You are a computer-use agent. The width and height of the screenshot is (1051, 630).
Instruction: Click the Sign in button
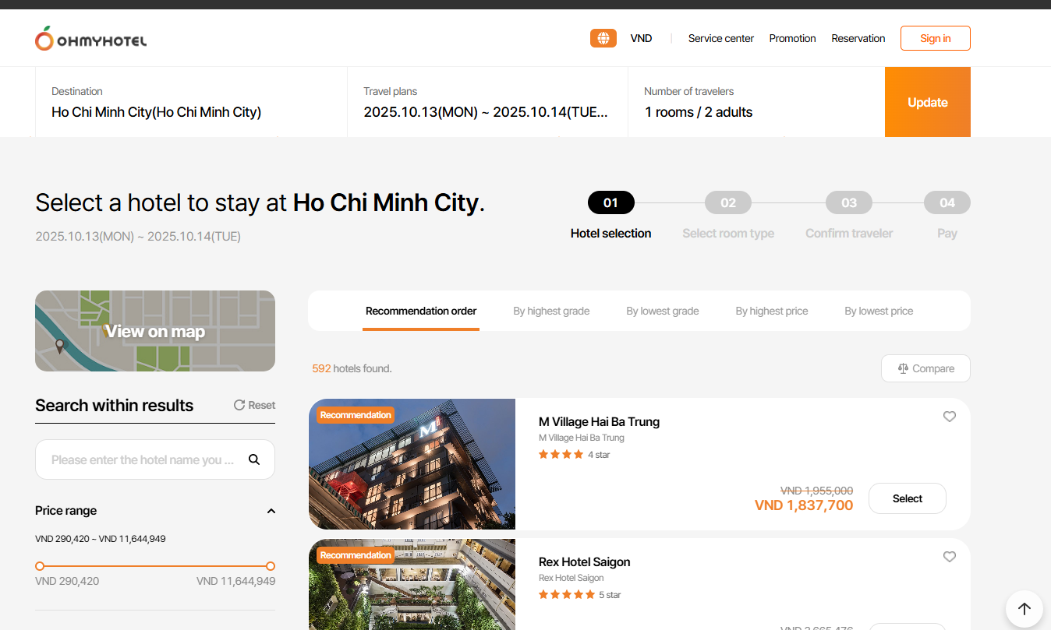(x=936, y=38)
